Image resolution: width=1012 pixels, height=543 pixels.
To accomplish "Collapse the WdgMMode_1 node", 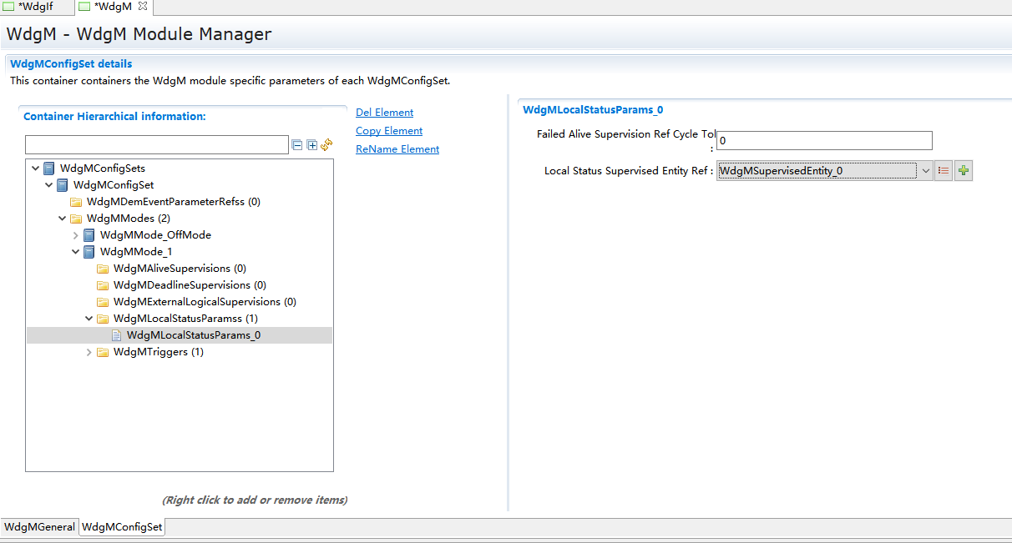I will click(x=76, y=252).
